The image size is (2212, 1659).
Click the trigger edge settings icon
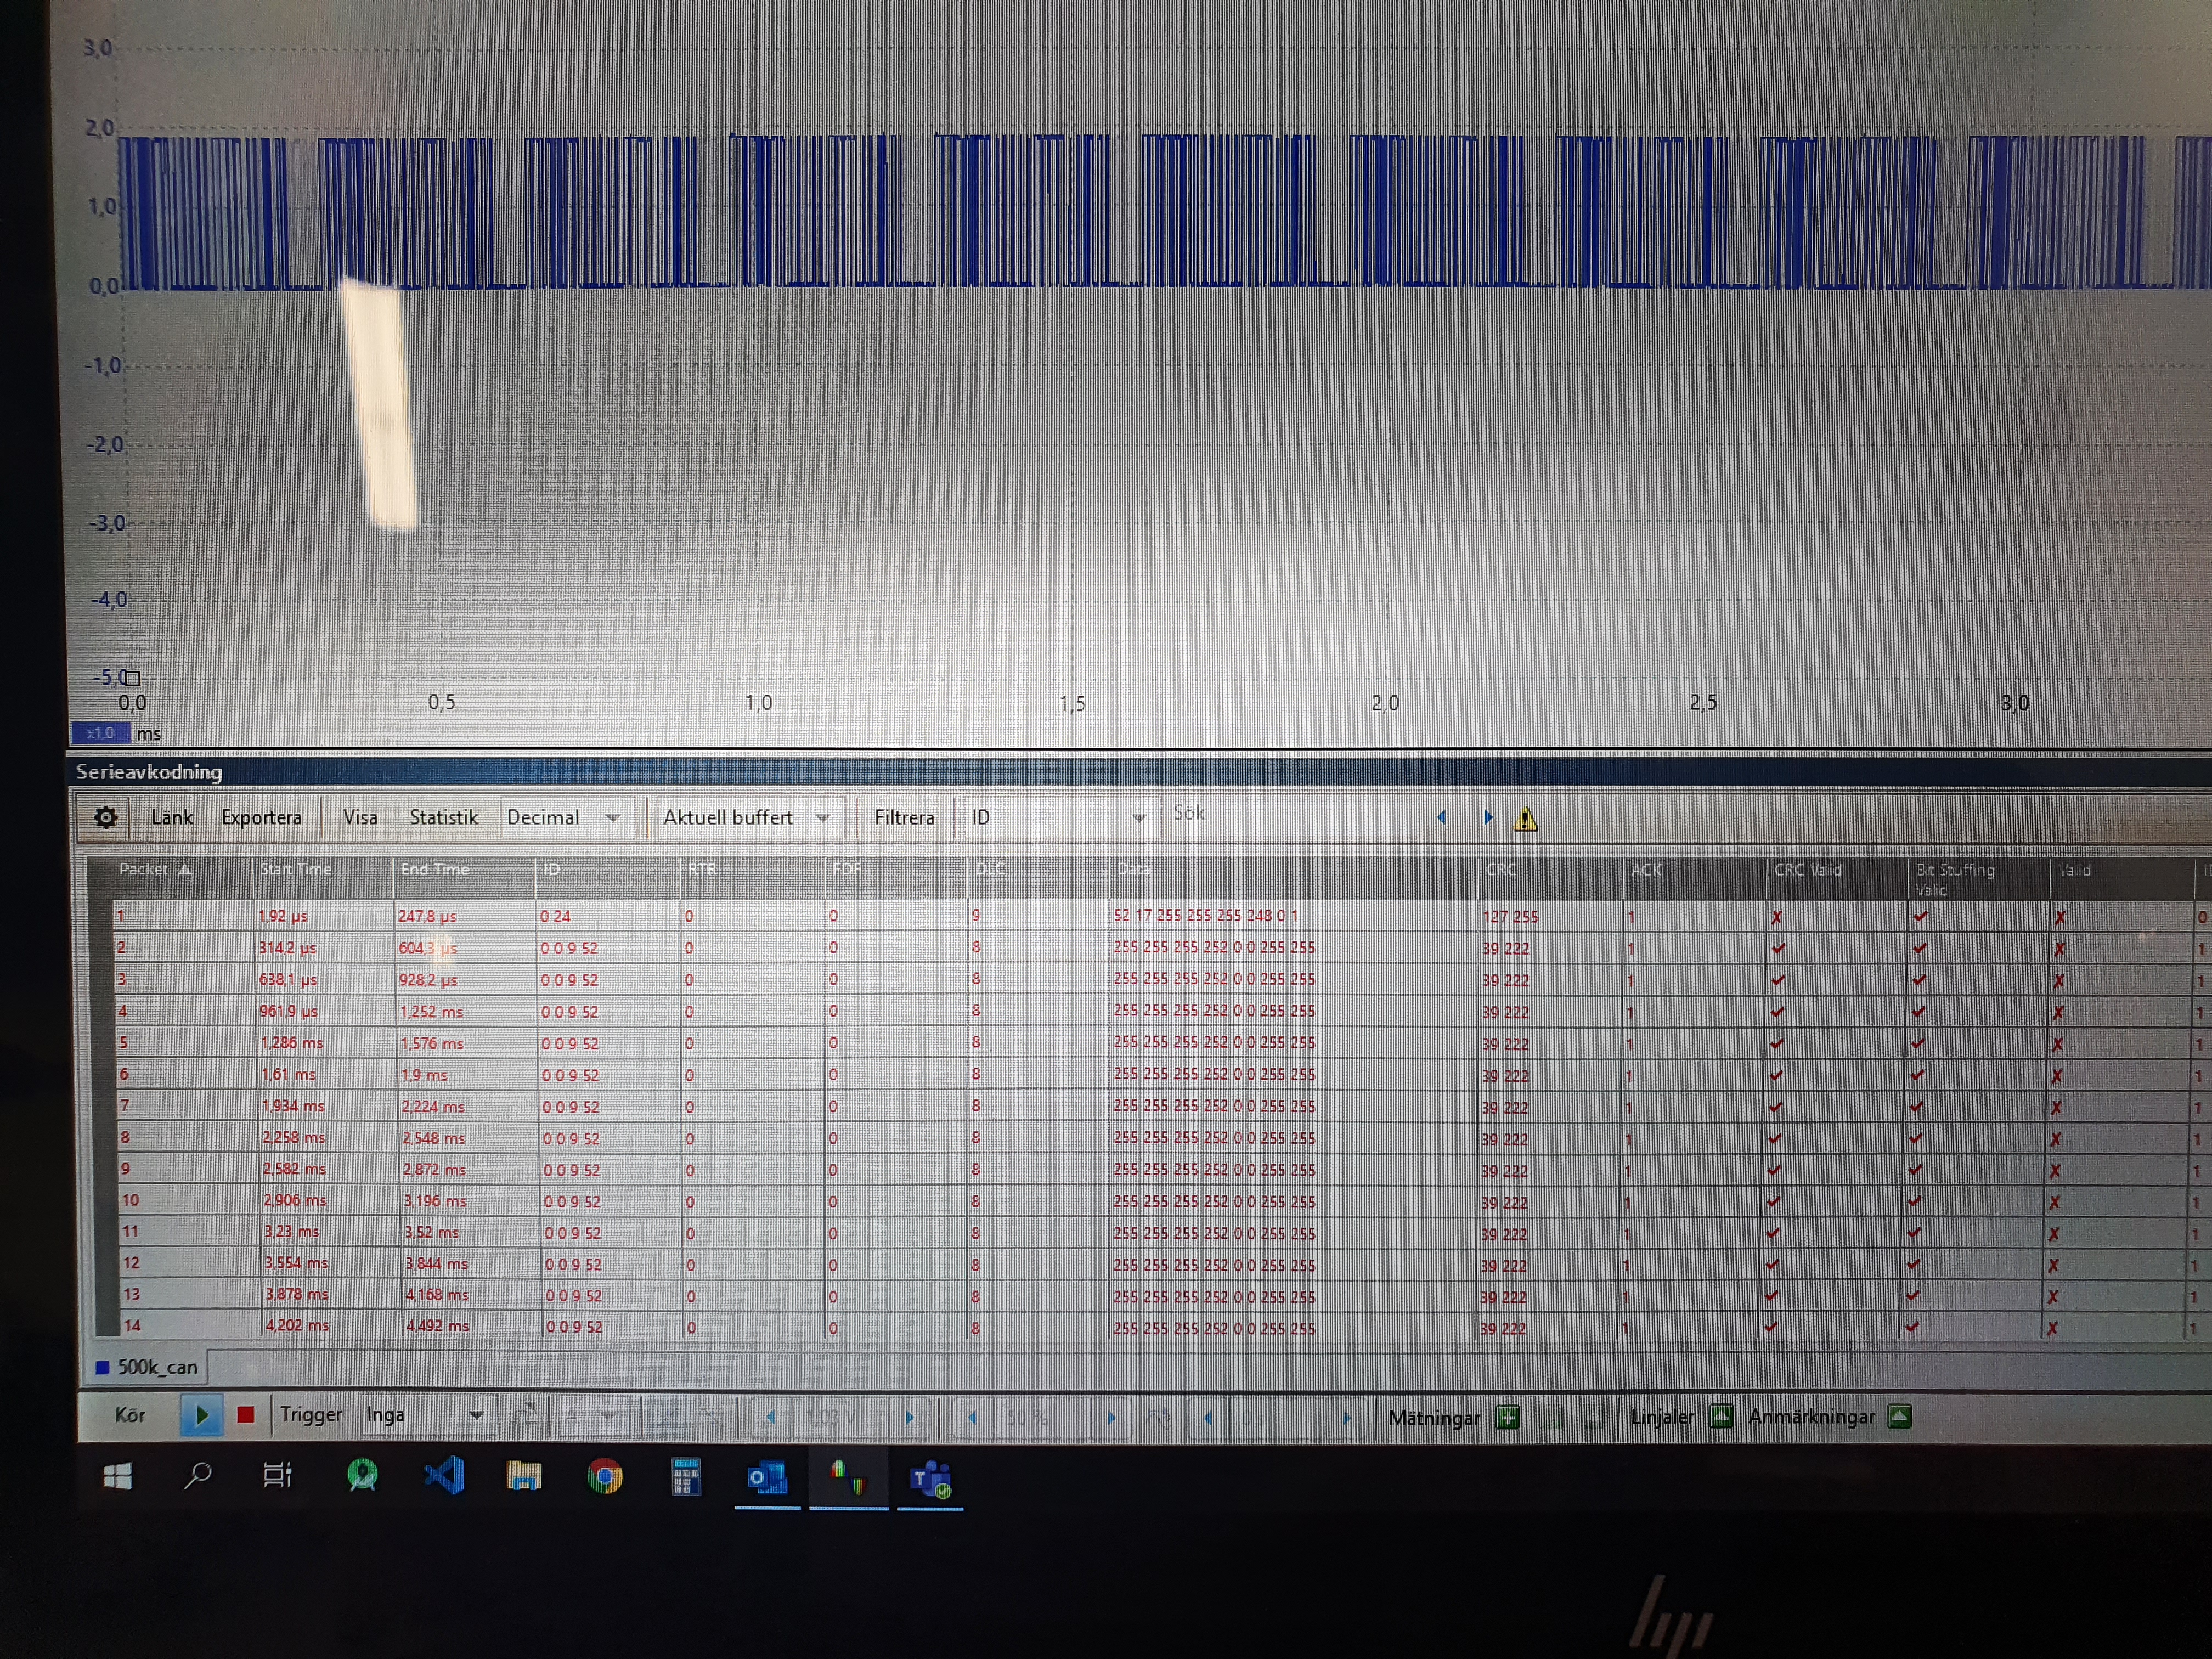(524, 1415)
